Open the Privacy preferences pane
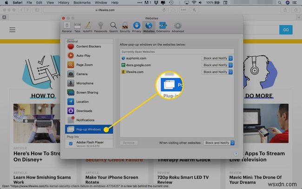Viewport: 302px width, 189px height. [x=137, y=27]
